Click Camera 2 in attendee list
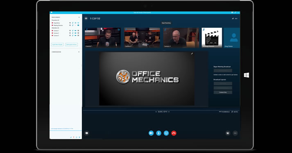 (56, 33)
